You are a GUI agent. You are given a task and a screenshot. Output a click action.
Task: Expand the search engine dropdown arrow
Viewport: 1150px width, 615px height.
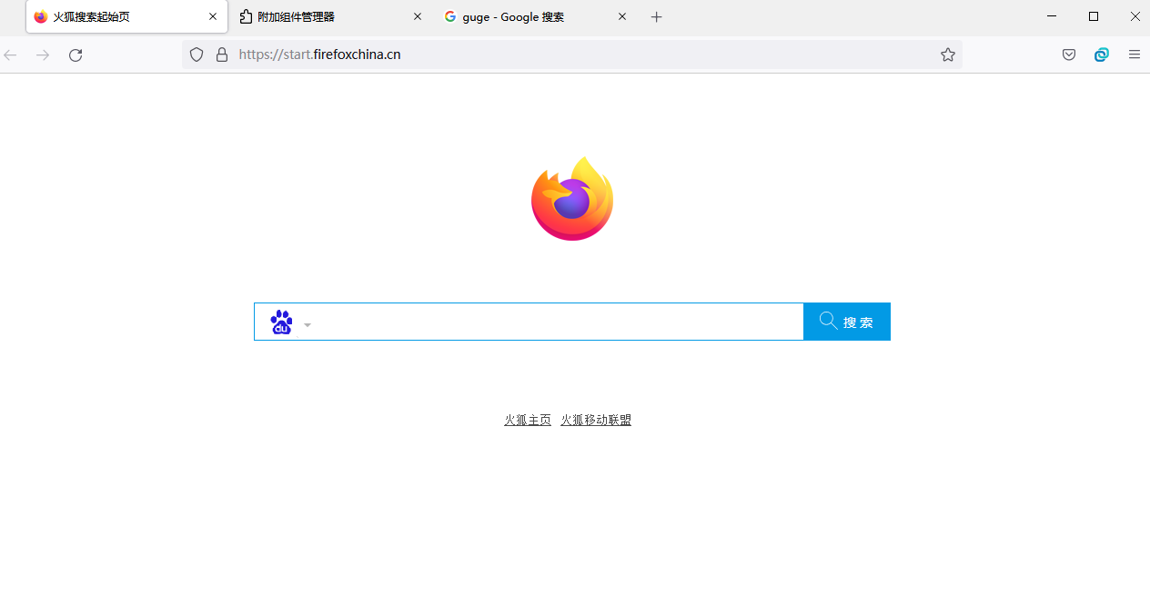coord(308,325)
